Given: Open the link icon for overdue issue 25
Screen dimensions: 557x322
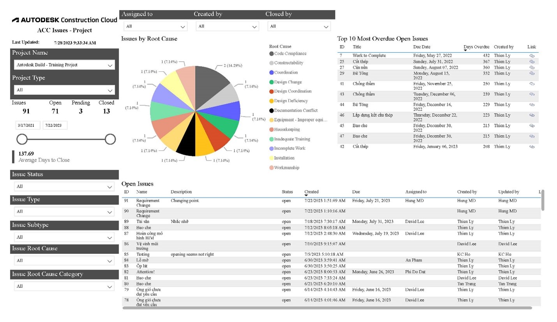Looking at the screenshot, I should tap(532, 62).
